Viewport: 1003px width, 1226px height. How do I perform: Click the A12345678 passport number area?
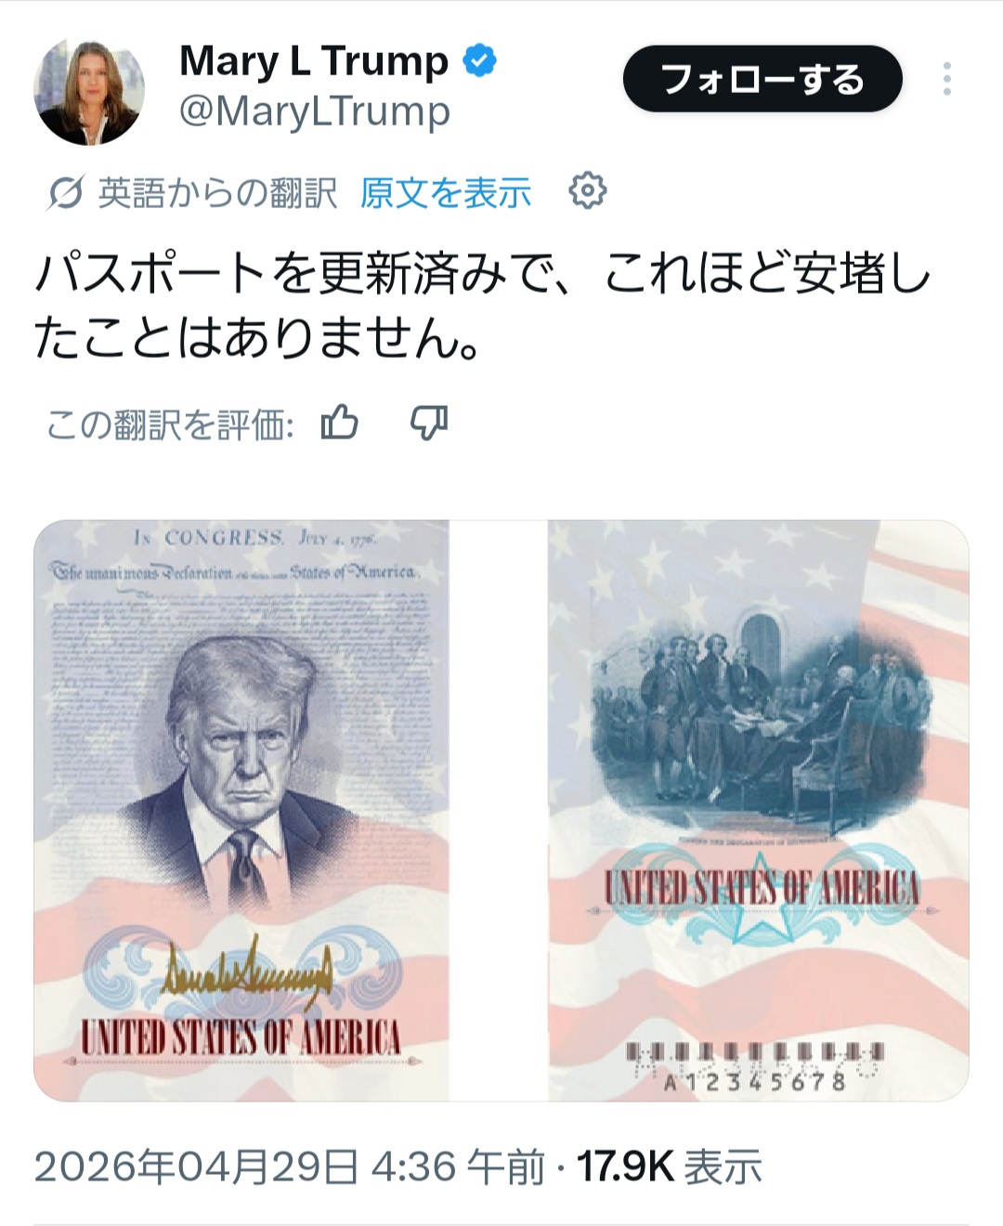(755, 1081)
